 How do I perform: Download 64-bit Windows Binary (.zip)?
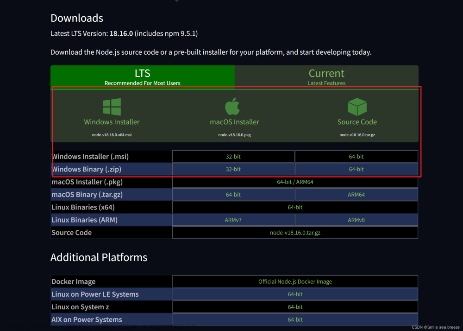pyautogui.click(x=357, y=169)
